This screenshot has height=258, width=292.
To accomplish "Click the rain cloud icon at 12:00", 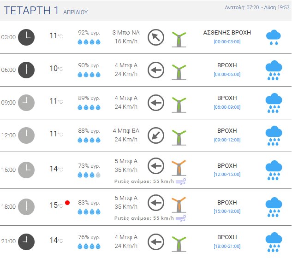I will tap(274, 135).
